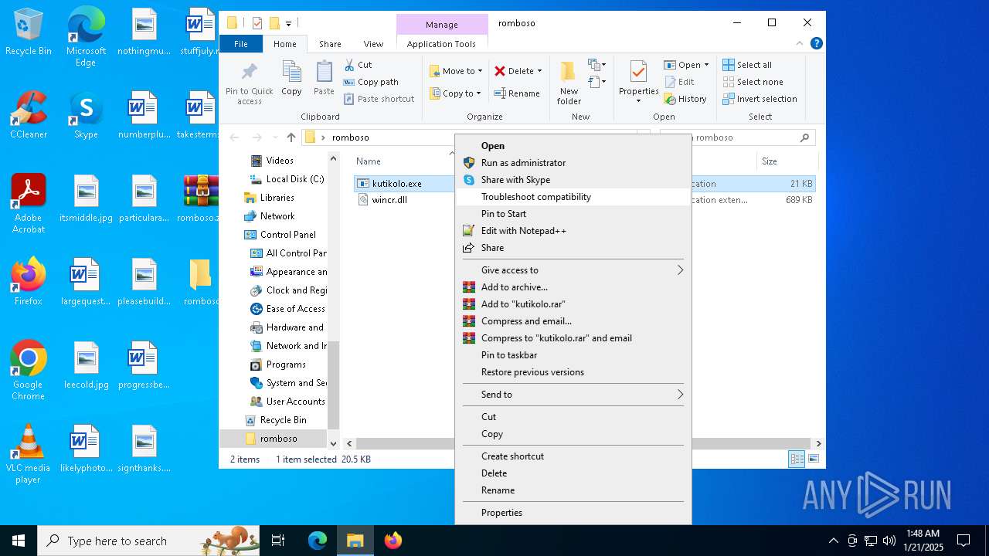Image resolution: width=989 pixels, height=556 pixels.
Task: Open the Move to dropdown
Action: click(x=456, y=71)
